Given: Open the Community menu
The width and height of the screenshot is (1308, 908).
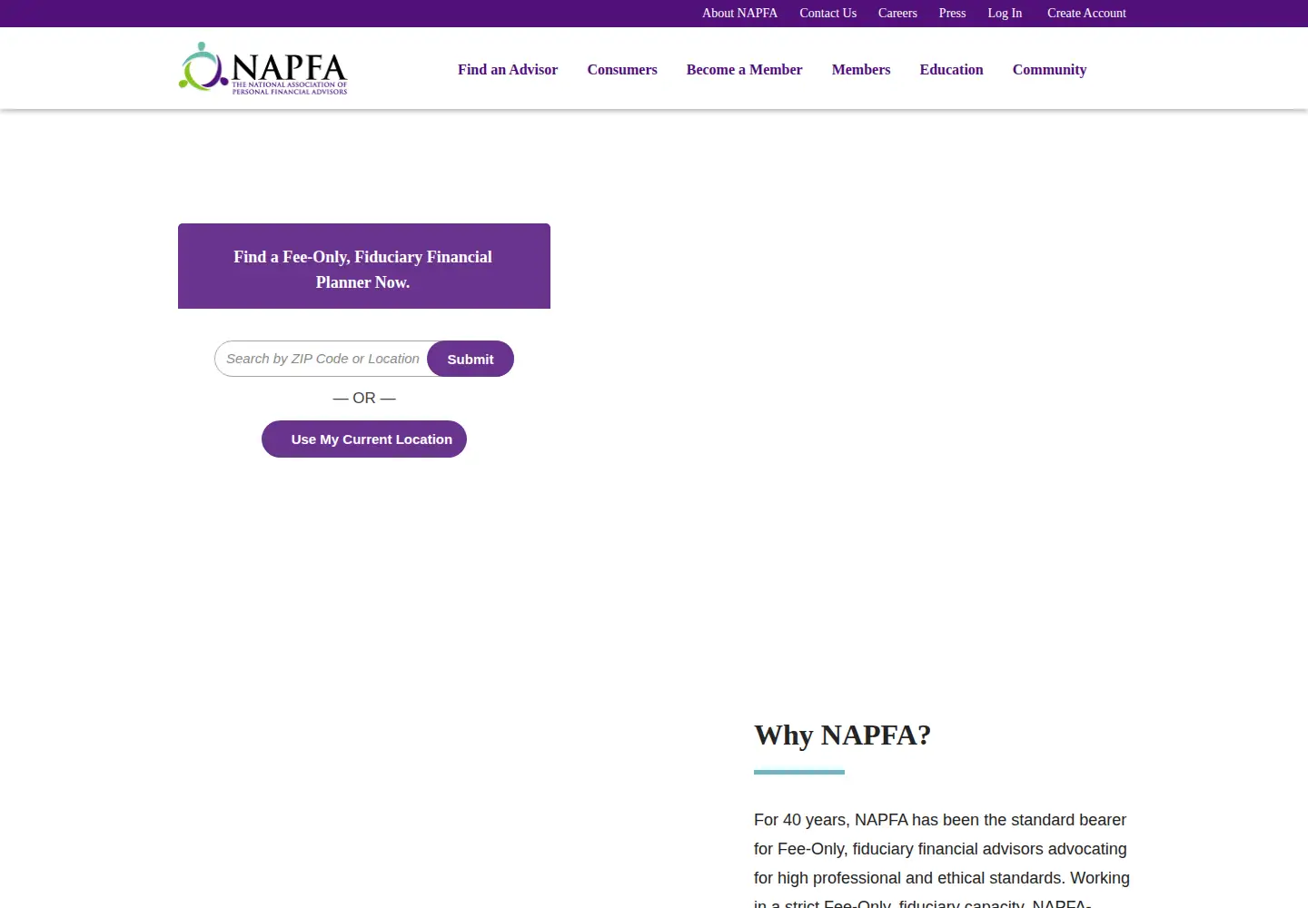Looking at the screenshot, I should [1049, 70].
